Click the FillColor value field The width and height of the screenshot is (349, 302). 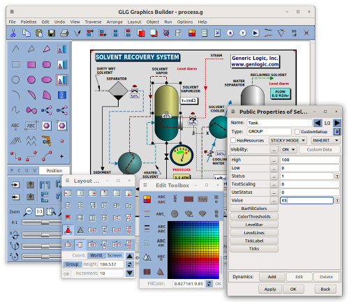tap(189, 284)
